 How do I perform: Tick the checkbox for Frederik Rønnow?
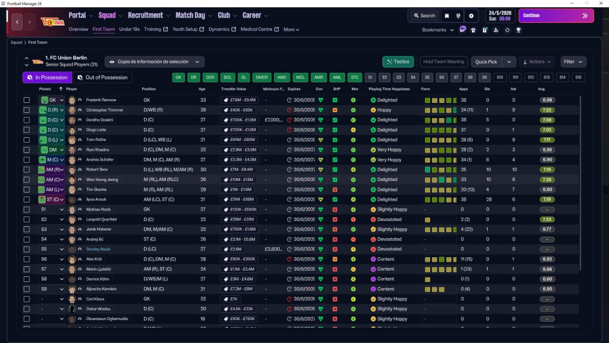tap(27, 100)
